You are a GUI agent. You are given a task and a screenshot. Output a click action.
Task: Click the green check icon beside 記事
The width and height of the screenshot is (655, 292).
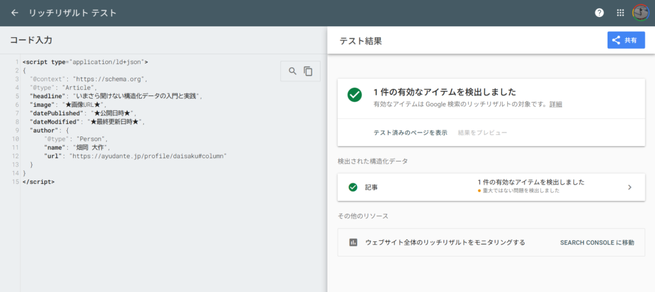coord(353,188)
